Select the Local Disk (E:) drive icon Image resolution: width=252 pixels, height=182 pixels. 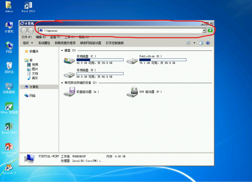click(69, 74)
